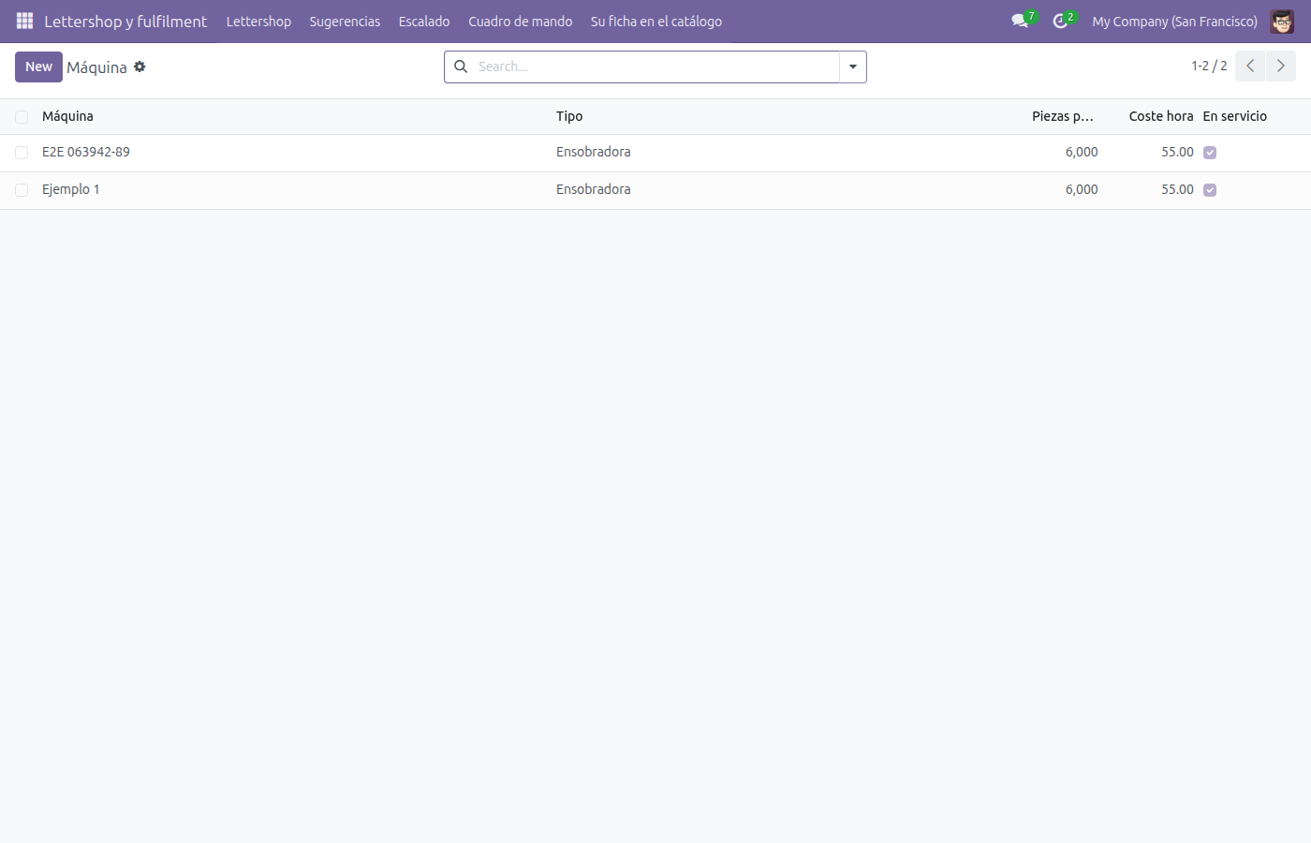The image size is (1311, 843).
Task: Expand the search filter options dropdown
Action: click(853, 67)
